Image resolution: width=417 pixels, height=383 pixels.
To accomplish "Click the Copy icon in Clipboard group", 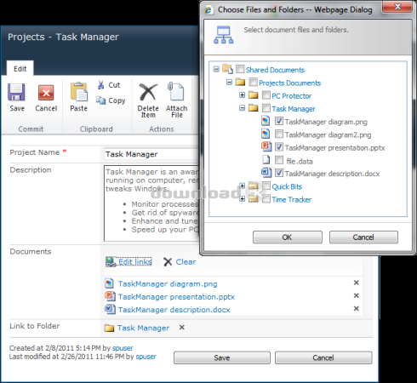I will pyautogui.click(x=100, y=100).
